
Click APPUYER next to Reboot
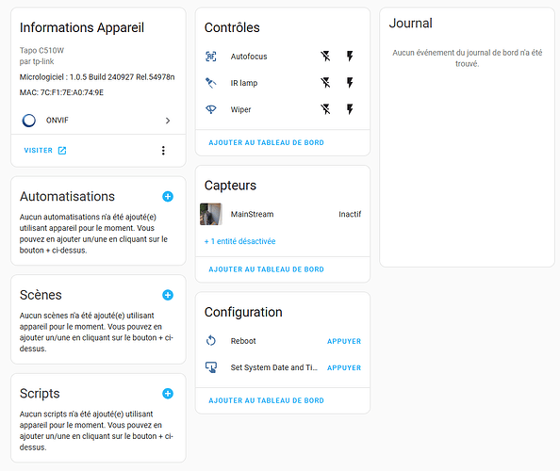tap(344, 341)
